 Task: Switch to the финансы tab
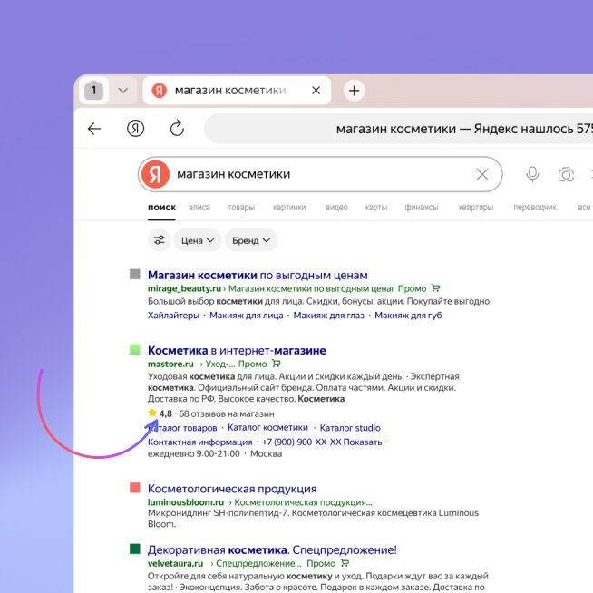tap(422, 208)
